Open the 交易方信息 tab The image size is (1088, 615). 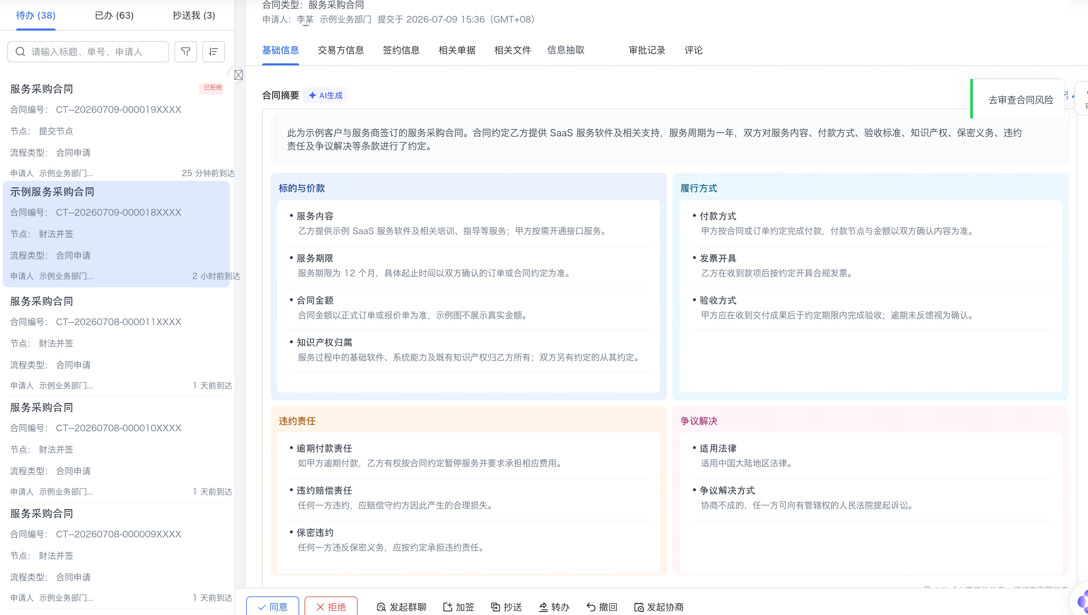340,50
